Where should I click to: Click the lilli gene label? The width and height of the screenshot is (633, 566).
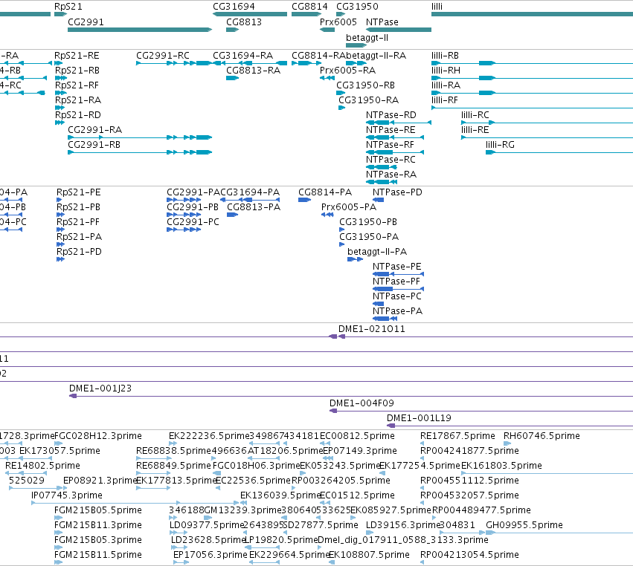coord(437,7)
